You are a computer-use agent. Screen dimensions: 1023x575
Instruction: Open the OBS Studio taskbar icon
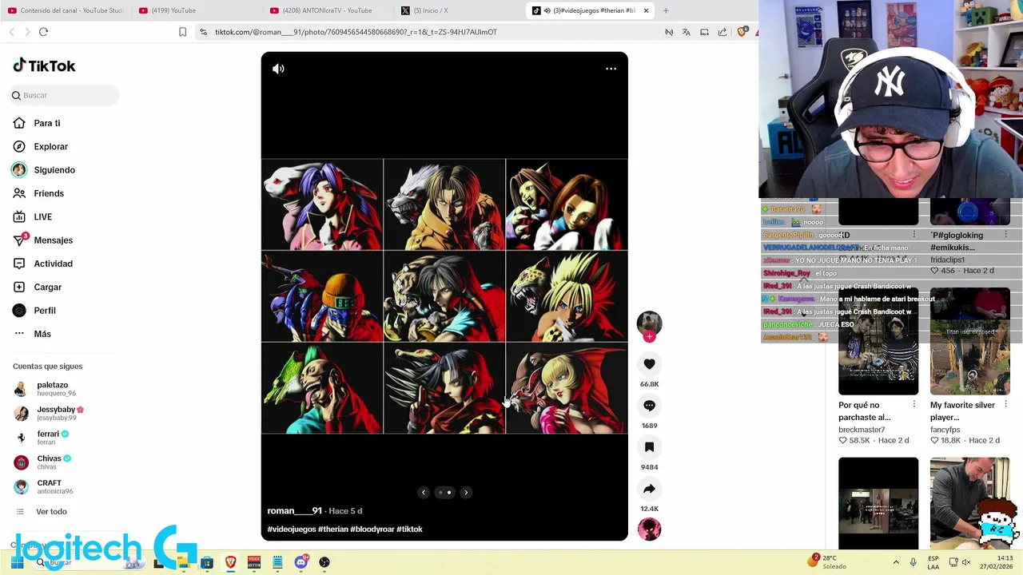click(324, 562)
